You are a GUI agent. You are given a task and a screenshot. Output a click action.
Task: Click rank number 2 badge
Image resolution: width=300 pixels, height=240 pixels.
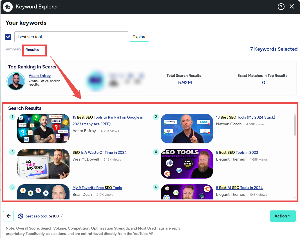click(x=156, y=117)
